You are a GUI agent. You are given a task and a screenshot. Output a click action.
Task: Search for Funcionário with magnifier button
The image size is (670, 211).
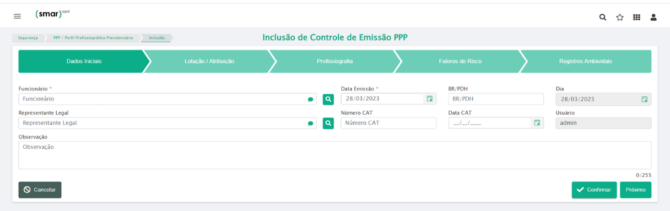click(328, 99)
